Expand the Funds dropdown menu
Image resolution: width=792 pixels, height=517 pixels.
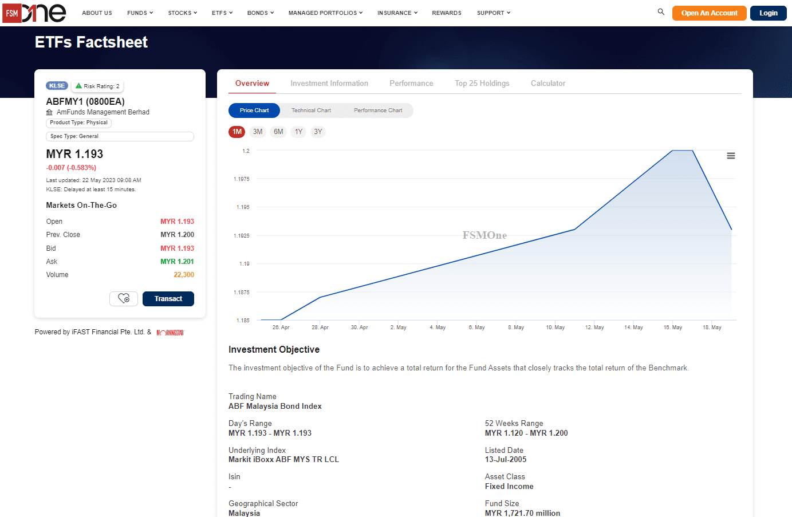click(140, 13)
